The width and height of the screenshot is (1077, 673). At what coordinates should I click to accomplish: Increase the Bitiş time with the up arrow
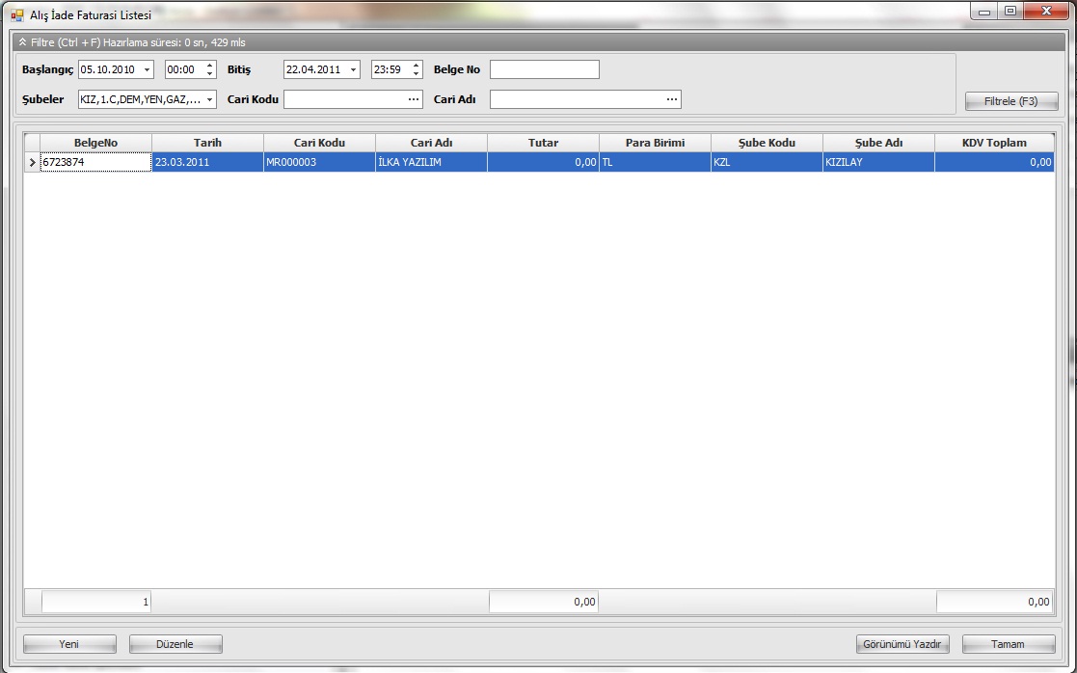tap(416, 66)
